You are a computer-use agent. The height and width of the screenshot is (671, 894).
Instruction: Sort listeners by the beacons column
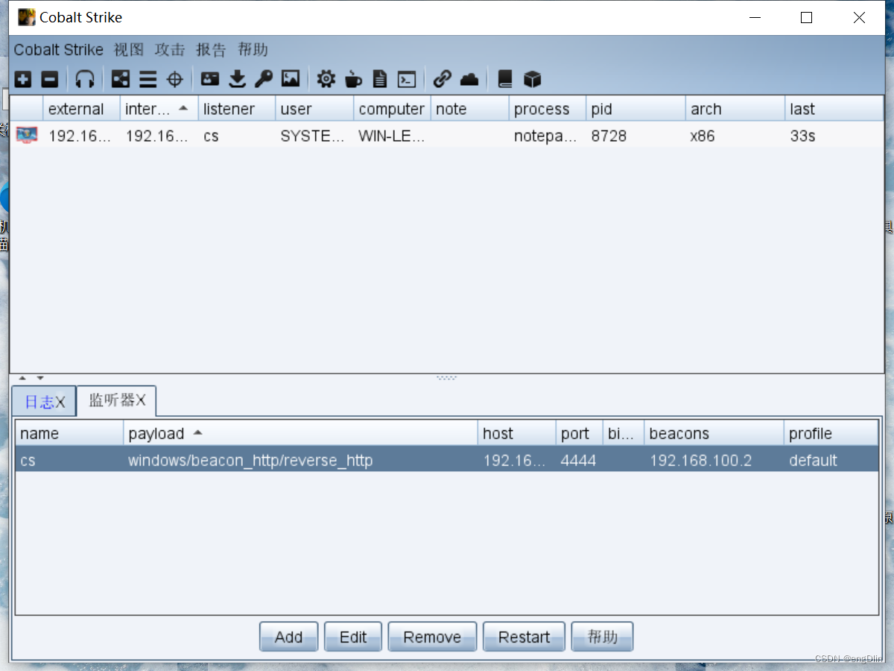point(714,433)
